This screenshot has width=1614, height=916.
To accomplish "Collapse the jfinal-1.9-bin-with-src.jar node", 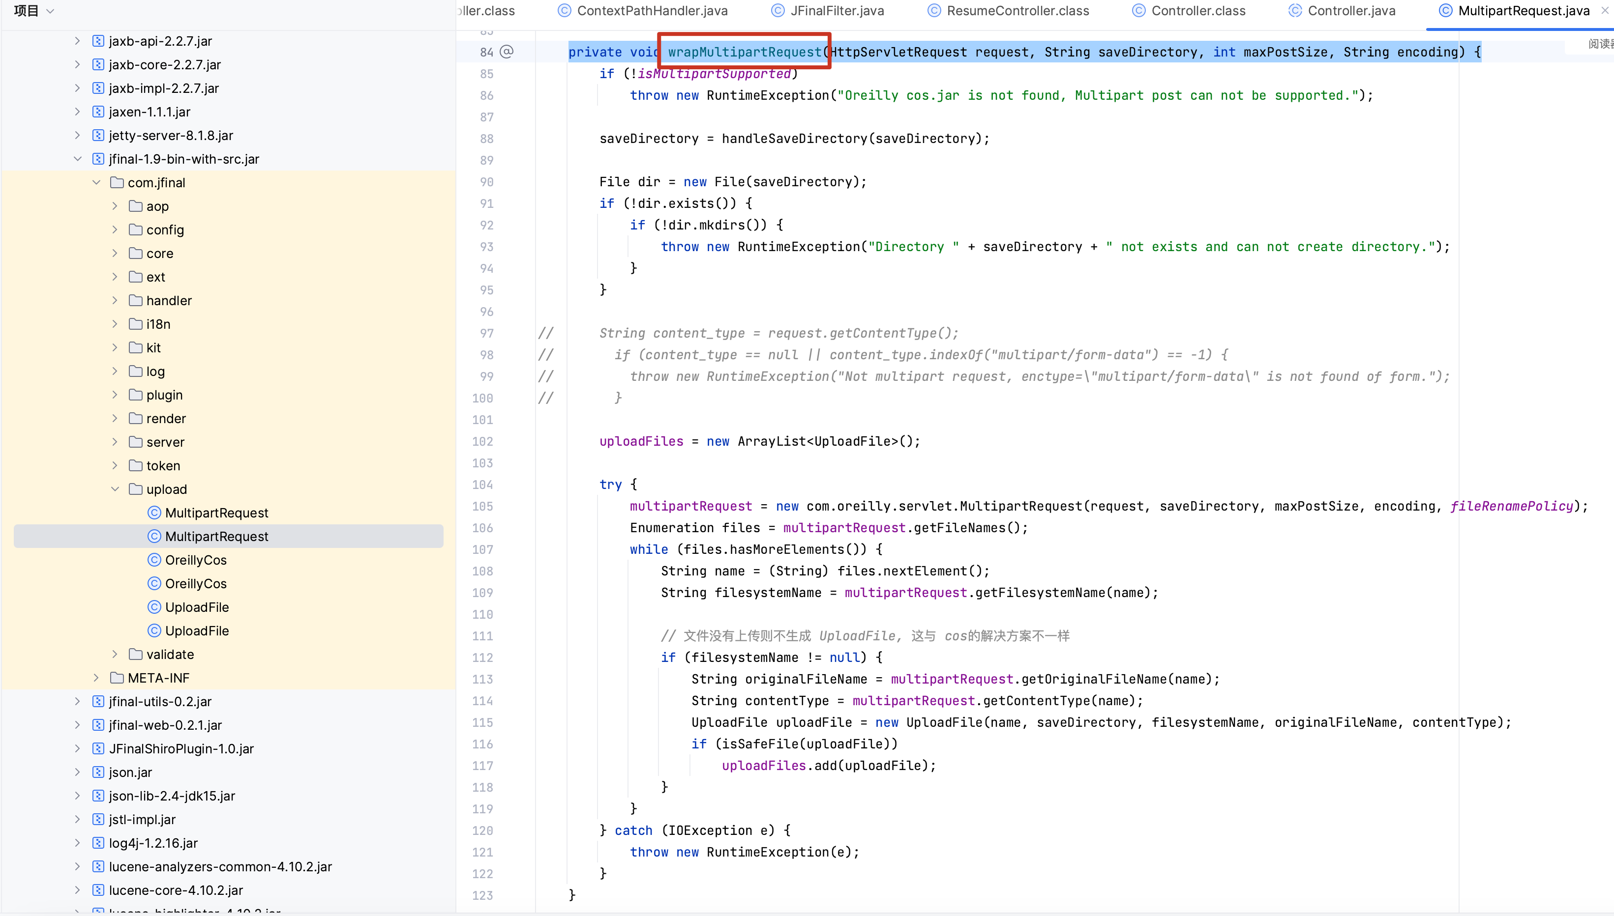I will coord(77,159).
